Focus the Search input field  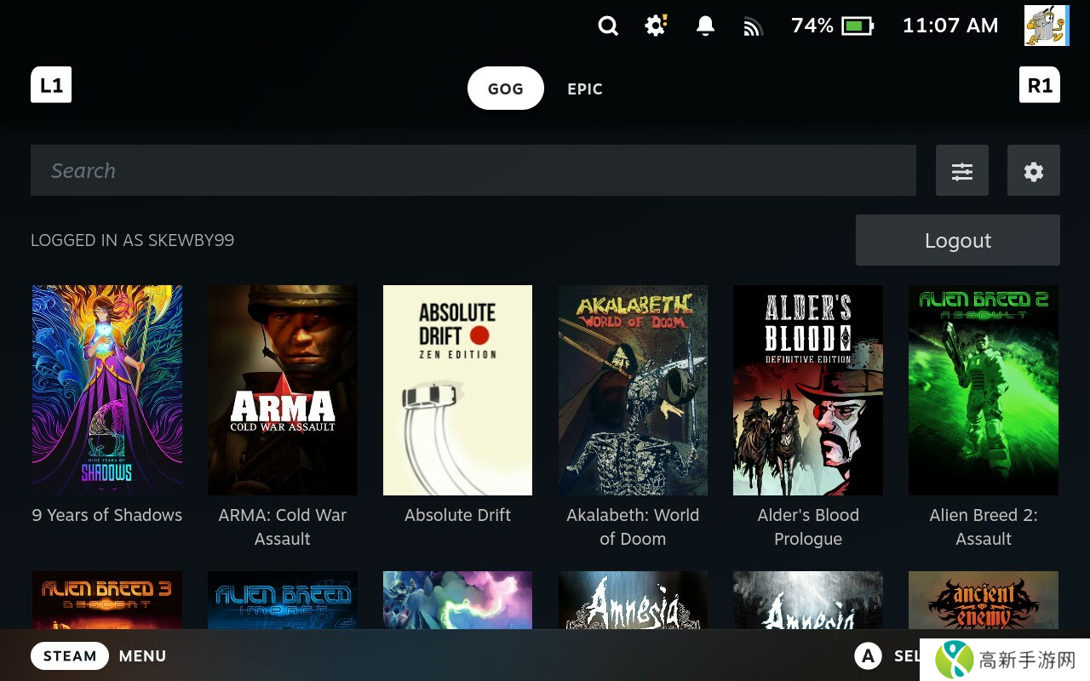coord(473,170)
